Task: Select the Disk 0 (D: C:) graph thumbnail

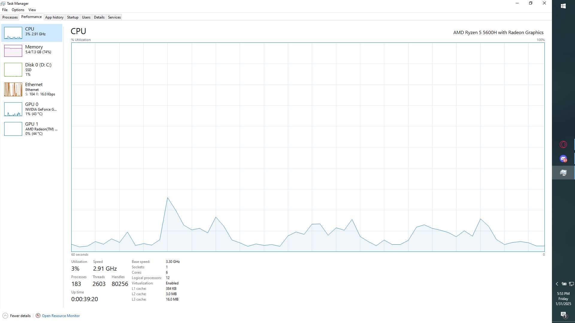Action: tap(13, 70)
